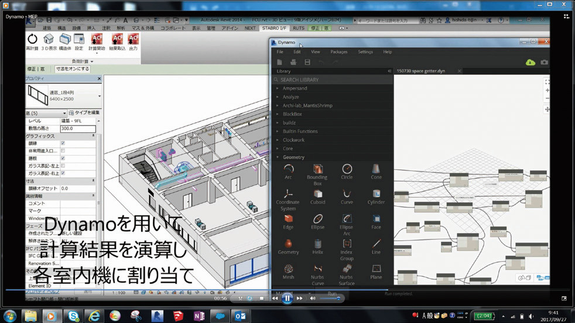Click the 結果取込 AC import icon
The image size is (575, 323).
click(x=117, y=39)
